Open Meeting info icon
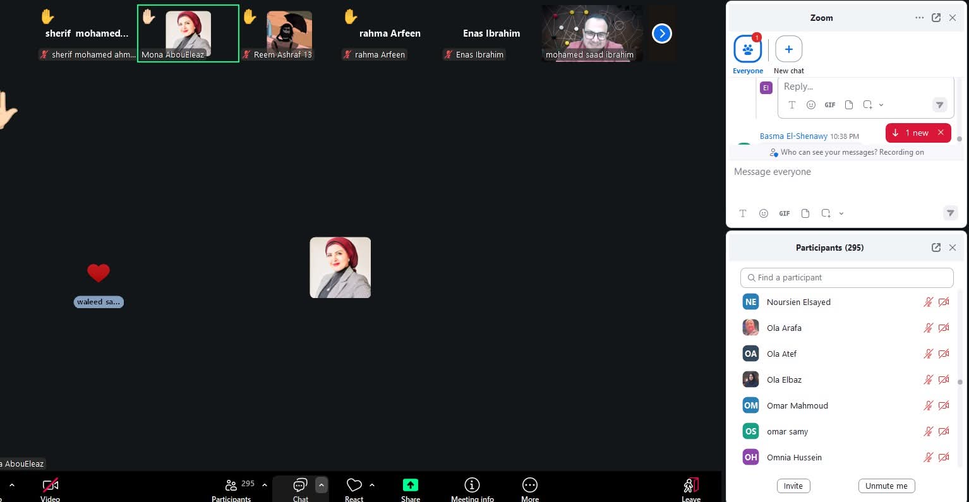969x502 pixels. click(472, 485)
